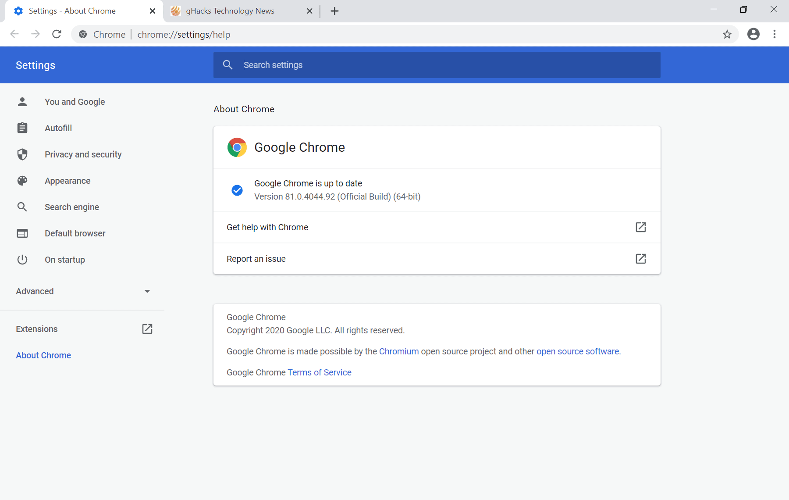
Task: Click the blue up-to-date checkmark icon
Action: (x=237, y=190)
